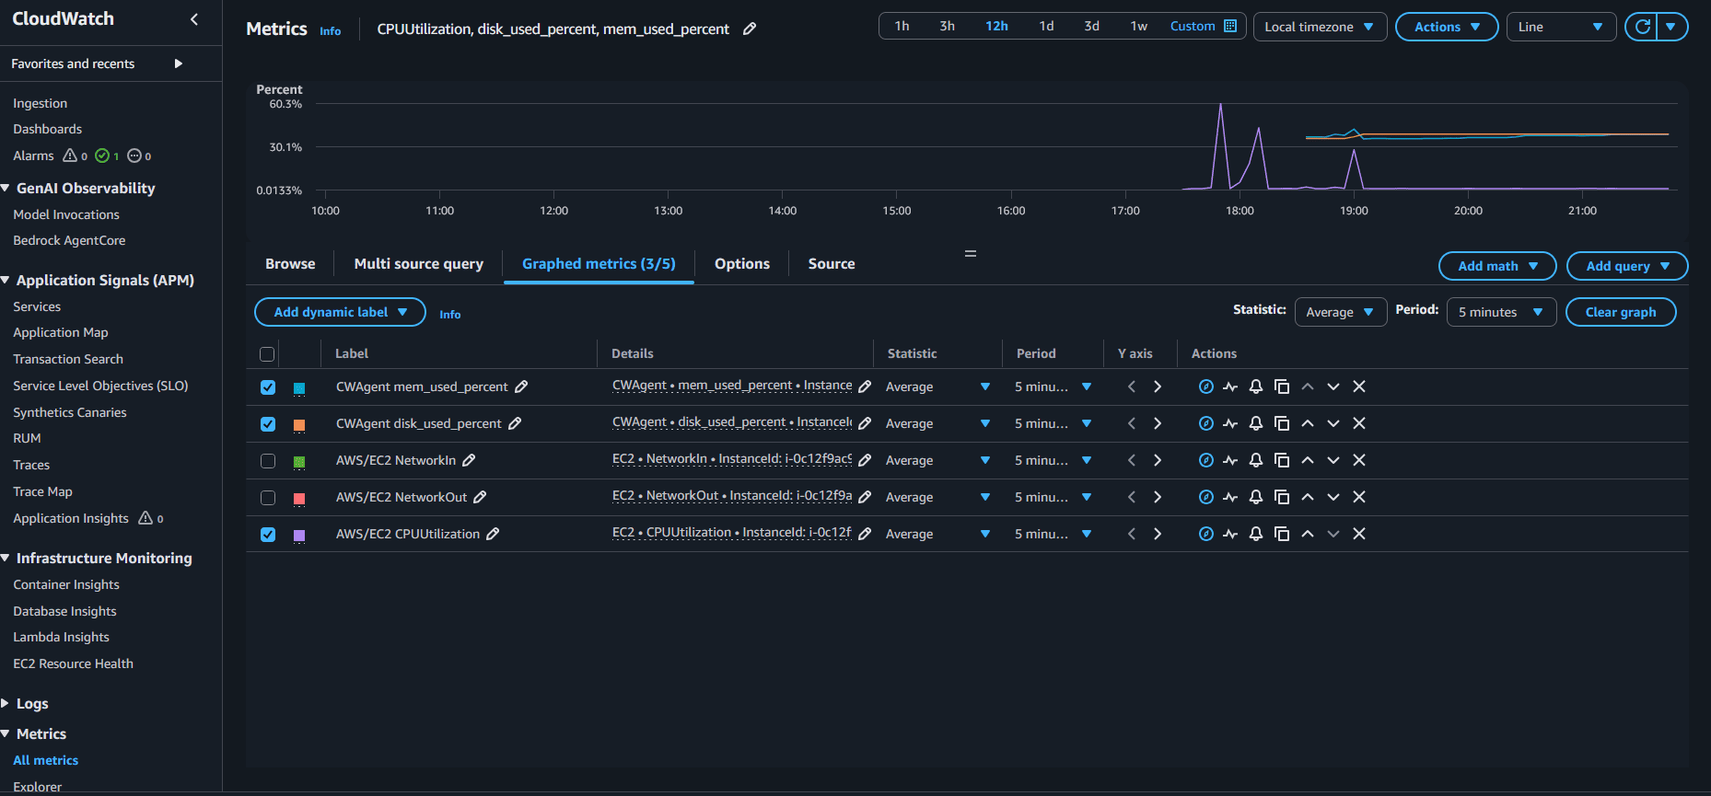Screen dimensions: 1711x796
Task: Apply anomaly detection on the mem_used_percent row
Action: pyautogui.click(x=1230, y=386)
